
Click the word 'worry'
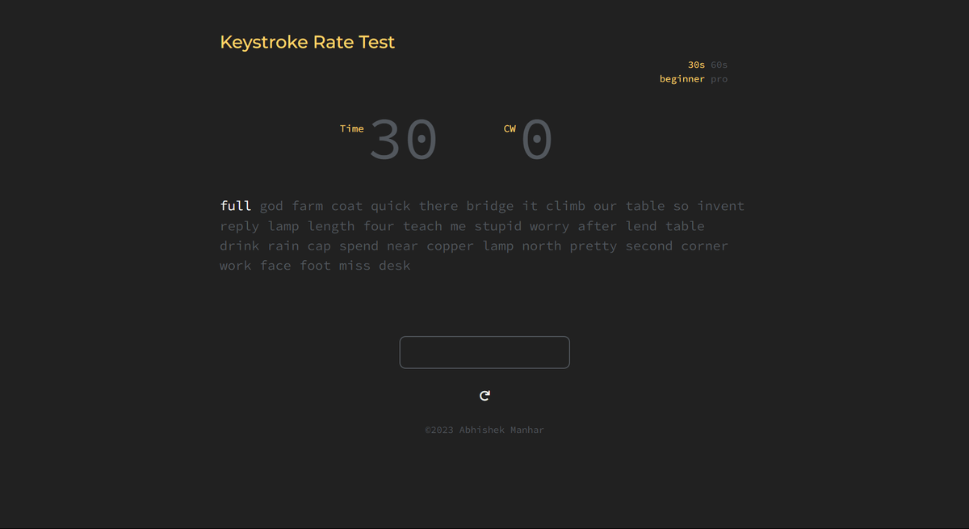click(550, 226)
